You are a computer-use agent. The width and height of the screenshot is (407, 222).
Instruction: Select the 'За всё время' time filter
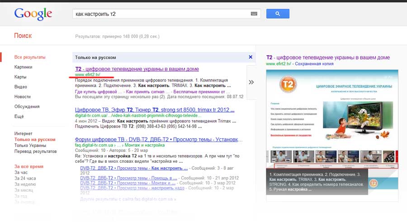click(29, 166)
